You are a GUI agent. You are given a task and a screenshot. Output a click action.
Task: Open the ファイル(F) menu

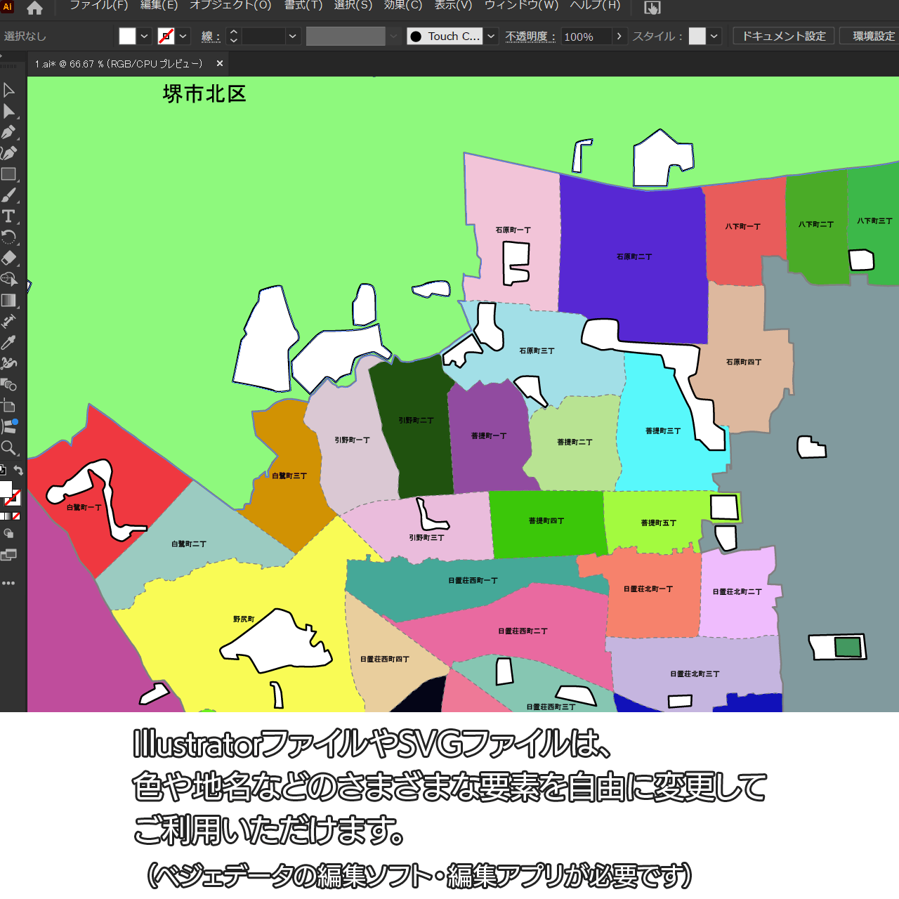[x=98, y=6]
